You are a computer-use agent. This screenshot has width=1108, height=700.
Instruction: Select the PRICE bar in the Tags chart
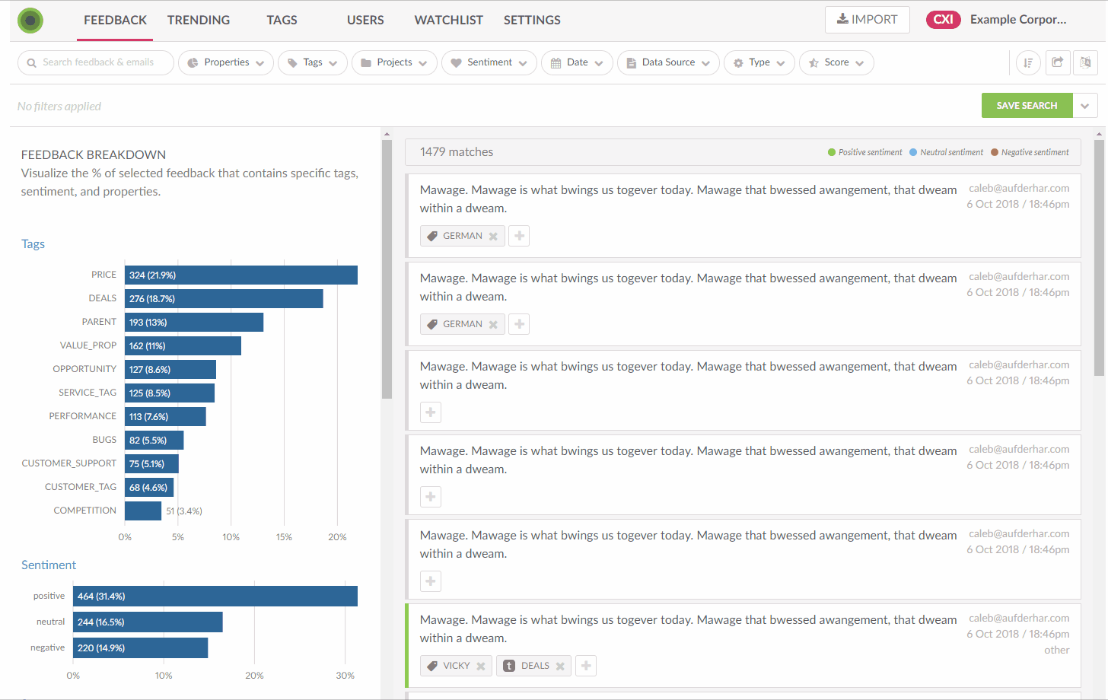coord(241,275)
